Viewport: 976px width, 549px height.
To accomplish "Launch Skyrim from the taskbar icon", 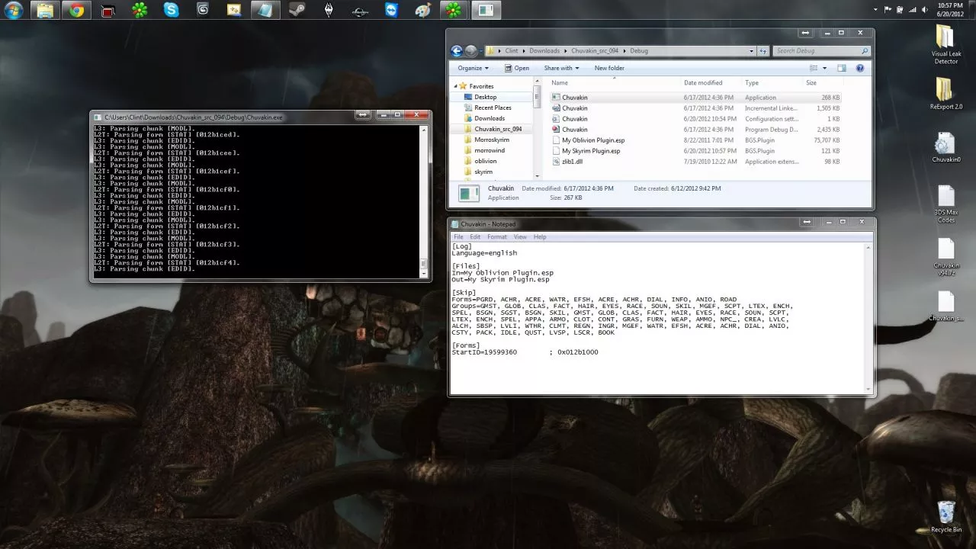I will 329,10.
